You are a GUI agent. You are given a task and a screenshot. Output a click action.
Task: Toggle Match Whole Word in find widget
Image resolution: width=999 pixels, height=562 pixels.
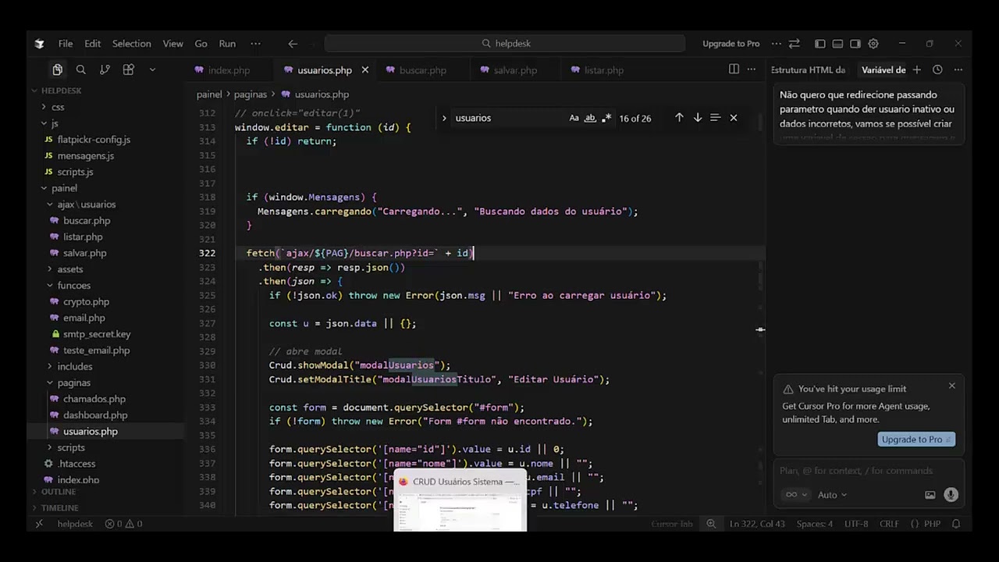590,118
